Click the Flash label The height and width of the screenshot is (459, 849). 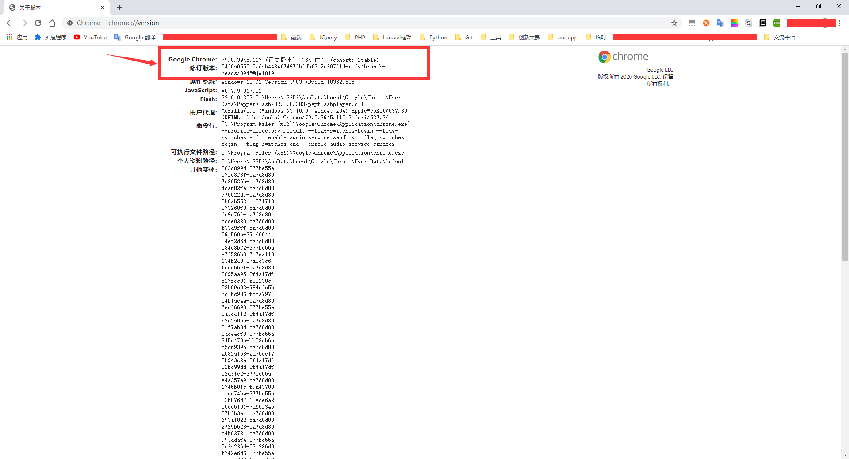point(208,99)
